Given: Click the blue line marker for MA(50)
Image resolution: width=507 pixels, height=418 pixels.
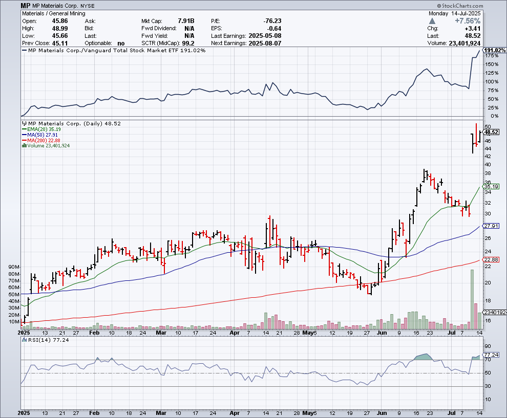Looking at the screenshot, I should tap(24, 135).
